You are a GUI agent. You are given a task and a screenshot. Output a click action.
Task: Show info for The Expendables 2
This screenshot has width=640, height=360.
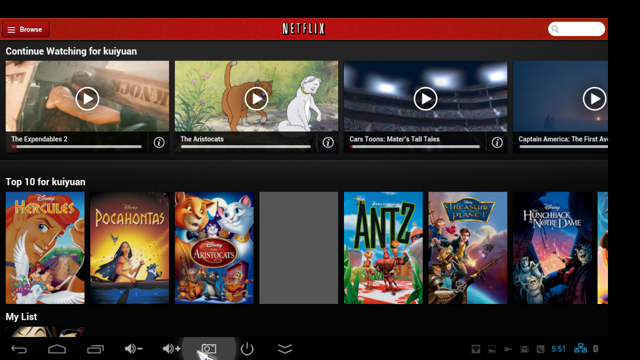pos(159,142)
